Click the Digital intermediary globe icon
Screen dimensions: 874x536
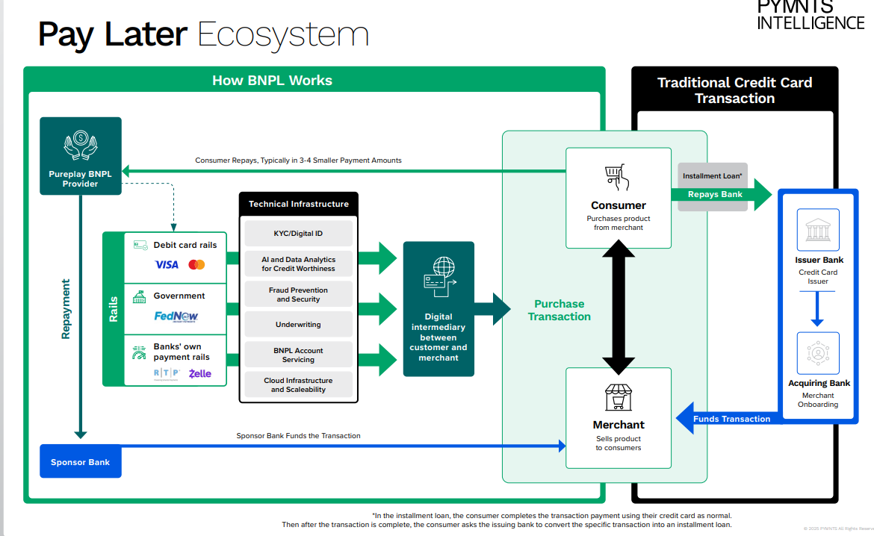pos(438,275)
